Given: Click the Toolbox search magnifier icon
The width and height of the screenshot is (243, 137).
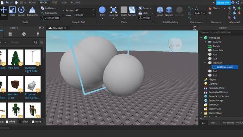Looking at the screenshot, I should tap(36, 42).
